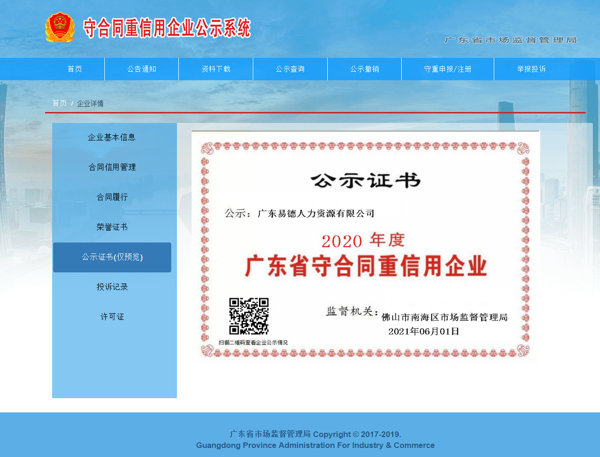Go to 资料下载 in the nav bar
This screenshot has height=457, width=600.
tap(216, 69)
